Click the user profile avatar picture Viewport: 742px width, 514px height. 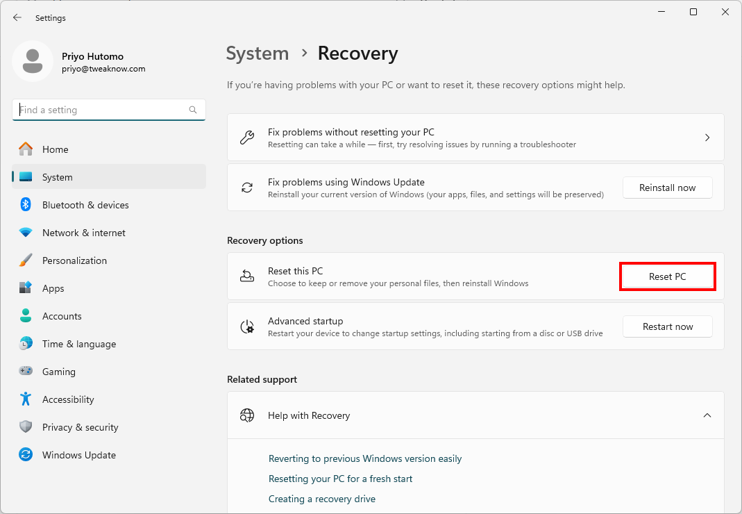[32, 61]
